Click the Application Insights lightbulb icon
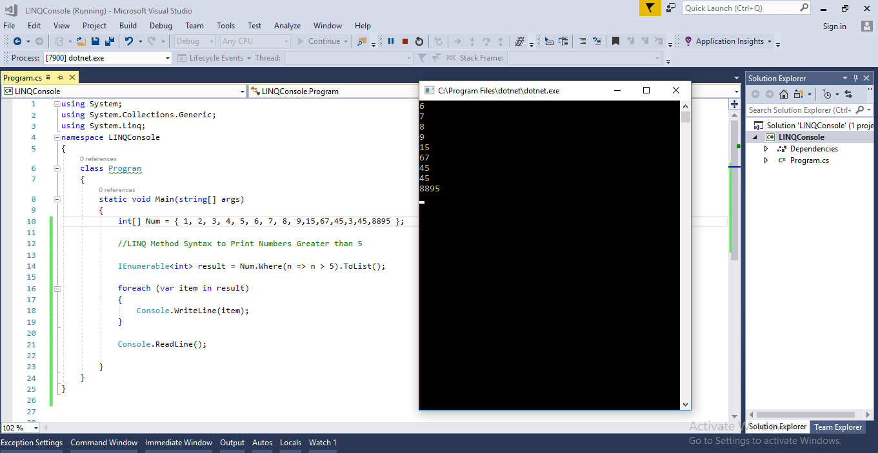Image resolution: width=878 pixels, height=453 pixels. coord(688,41)
